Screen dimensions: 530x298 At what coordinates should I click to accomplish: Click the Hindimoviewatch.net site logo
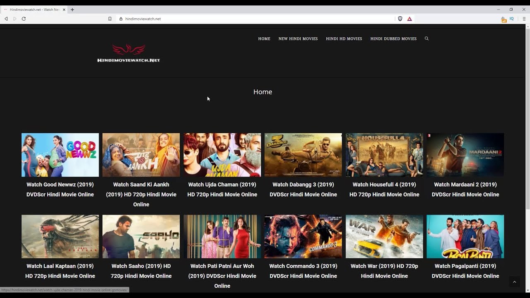tap(128, 53)
